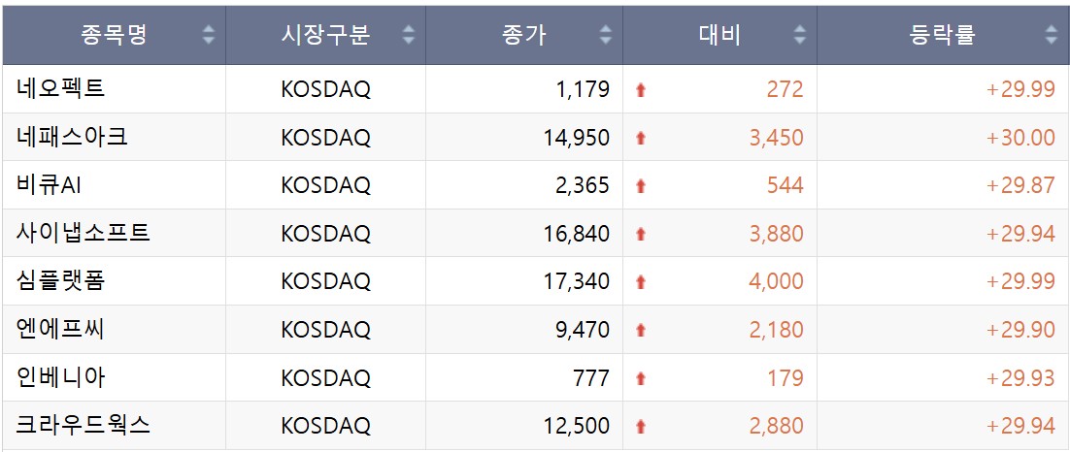
Task: Click sort arrows in 시장구분 header
Action: (408, 35)
